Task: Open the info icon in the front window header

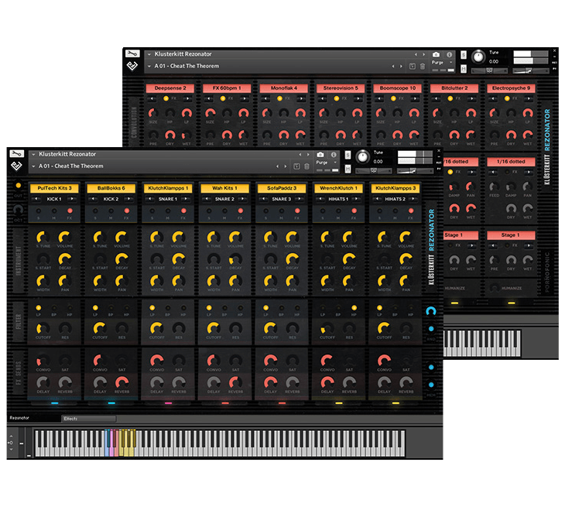Action: [334, 155]
